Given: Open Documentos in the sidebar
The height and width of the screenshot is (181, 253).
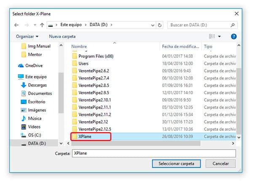Looking at the screenshot, I should click(x=37, y=93).
